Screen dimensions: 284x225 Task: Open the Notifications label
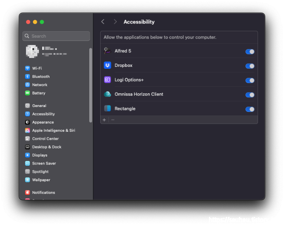(43, 193)
